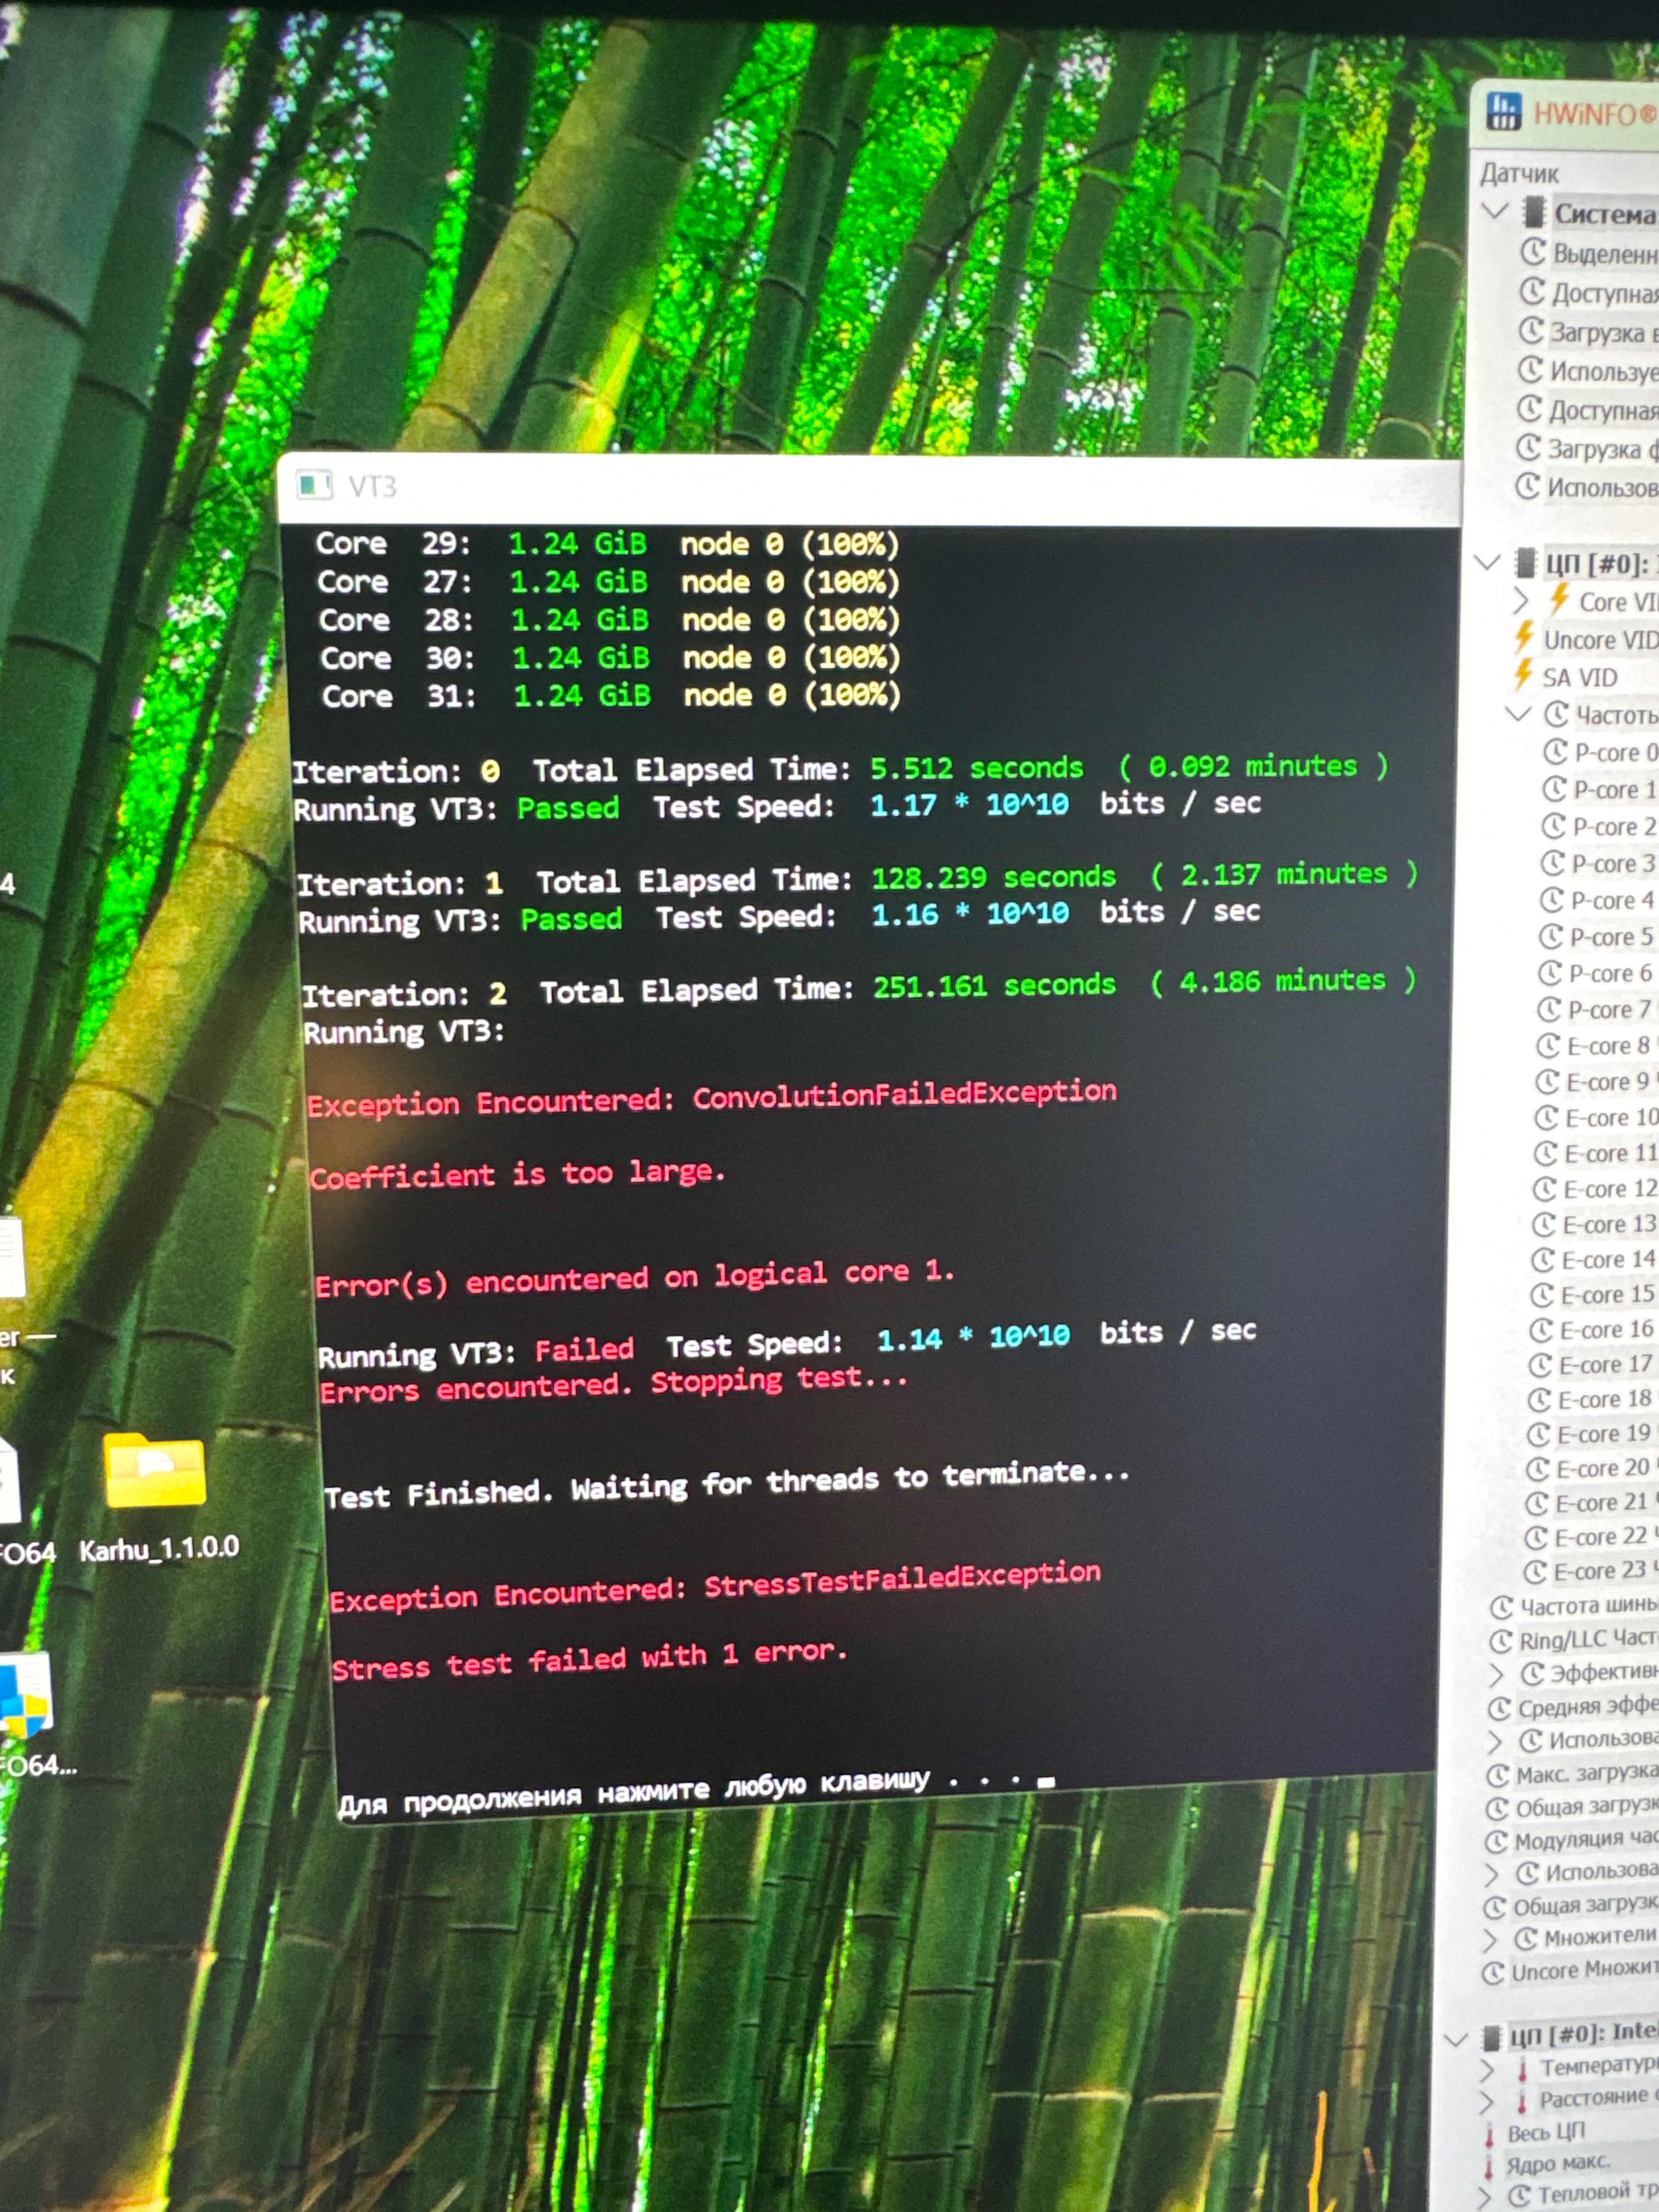Collapse the ЦП [#0] sensor group

1488,562
